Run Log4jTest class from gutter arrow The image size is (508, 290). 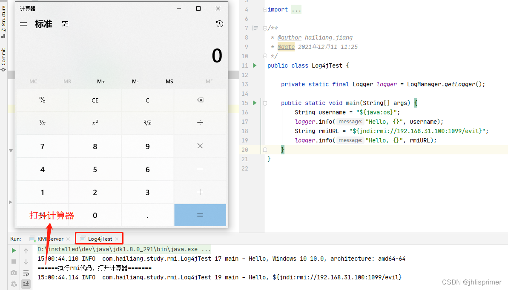click(255, 65)
